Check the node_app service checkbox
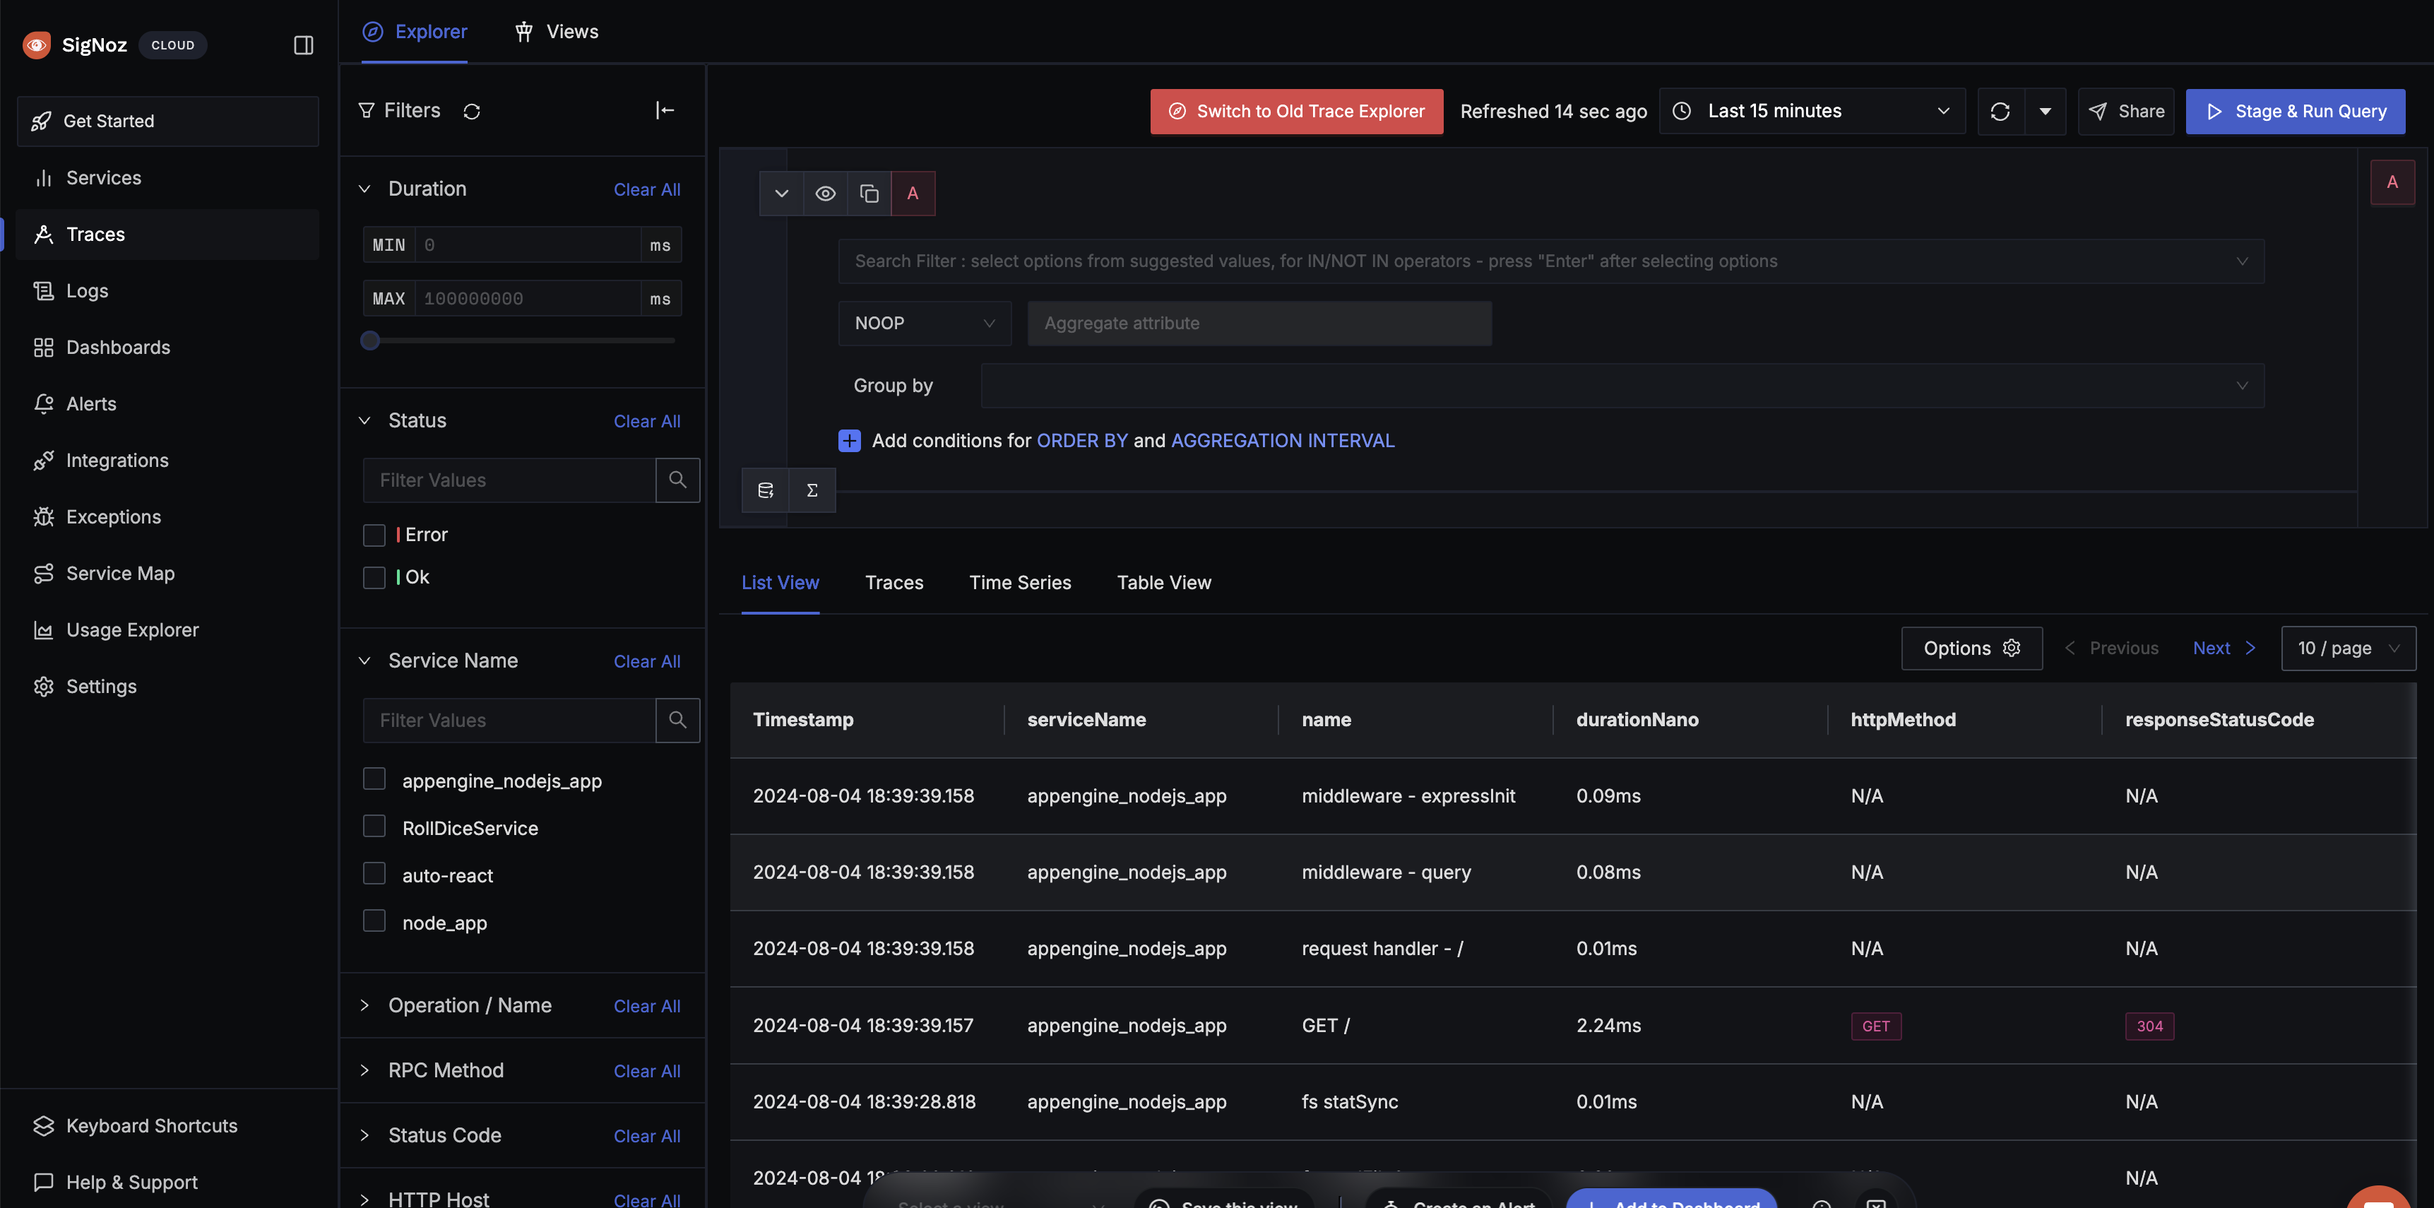Image resolution: width=2434 pixels, height=1208 pixels. (374, 920)
